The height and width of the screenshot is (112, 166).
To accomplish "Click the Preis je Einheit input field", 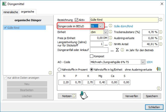I will tap(99, 38).
